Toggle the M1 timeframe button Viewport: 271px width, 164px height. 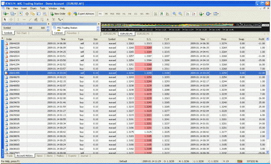pyautogui.click(x=100, y=14)
